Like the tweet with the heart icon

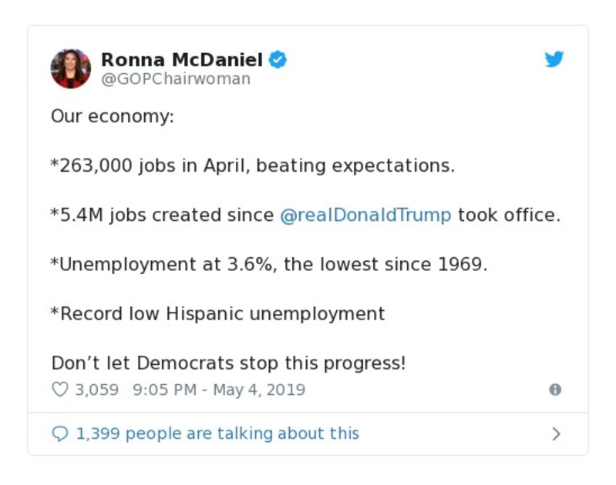click(59, 390)
